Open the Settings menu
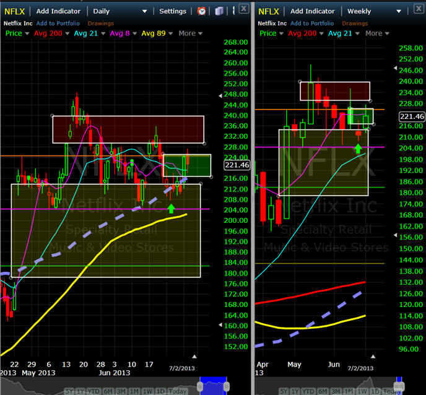This screenshot has width=426, height=395. pyautogui.click(x=173, y=11)
